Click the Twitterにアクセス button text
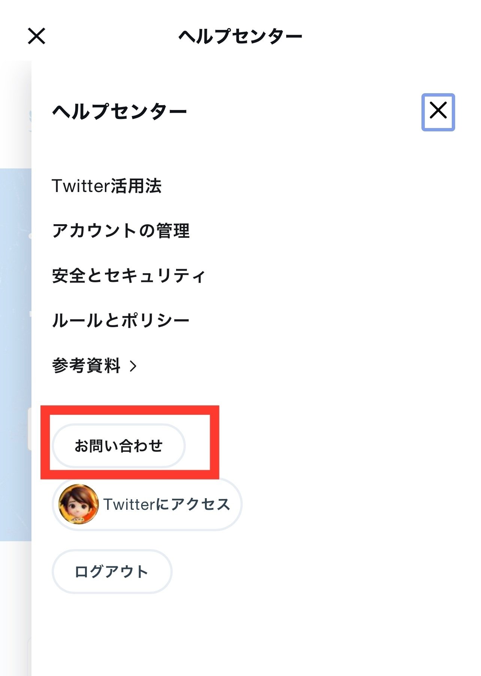The image size is (481, 676). (x=167, y=505)
